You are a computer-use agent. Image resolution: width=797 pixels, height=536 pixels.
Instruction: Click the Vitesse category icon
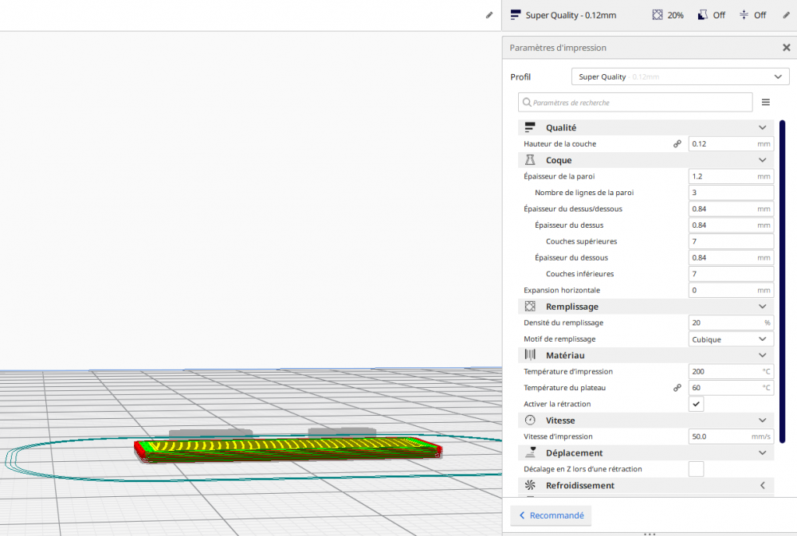pyautogui.click(x=530, y=421)
